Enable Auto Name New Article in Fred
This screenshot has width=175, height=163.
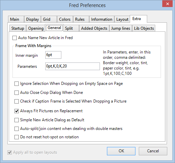tap(15, 38)
